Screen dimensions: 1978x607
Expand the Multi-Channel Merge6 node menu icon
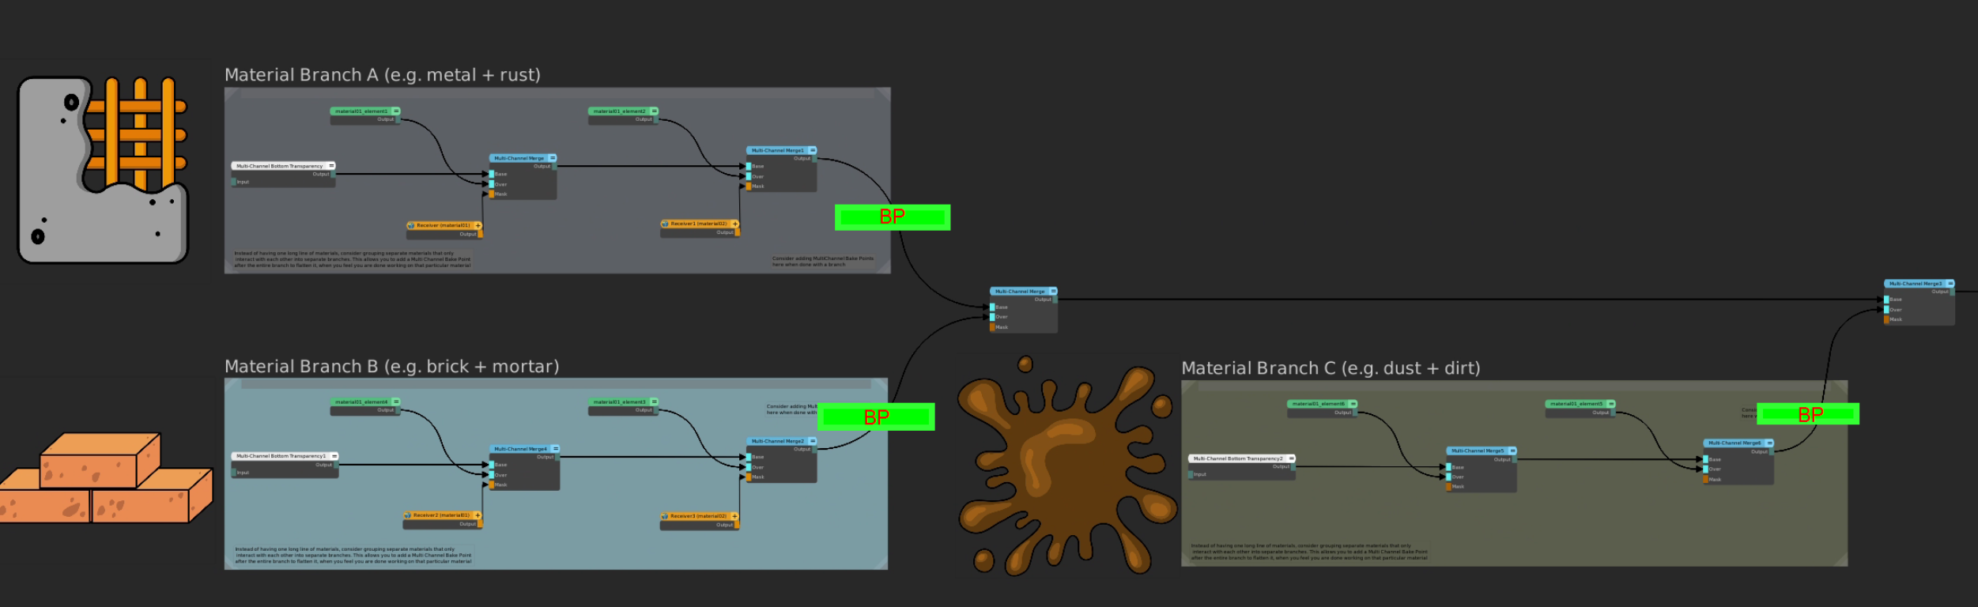(1769, 443)
